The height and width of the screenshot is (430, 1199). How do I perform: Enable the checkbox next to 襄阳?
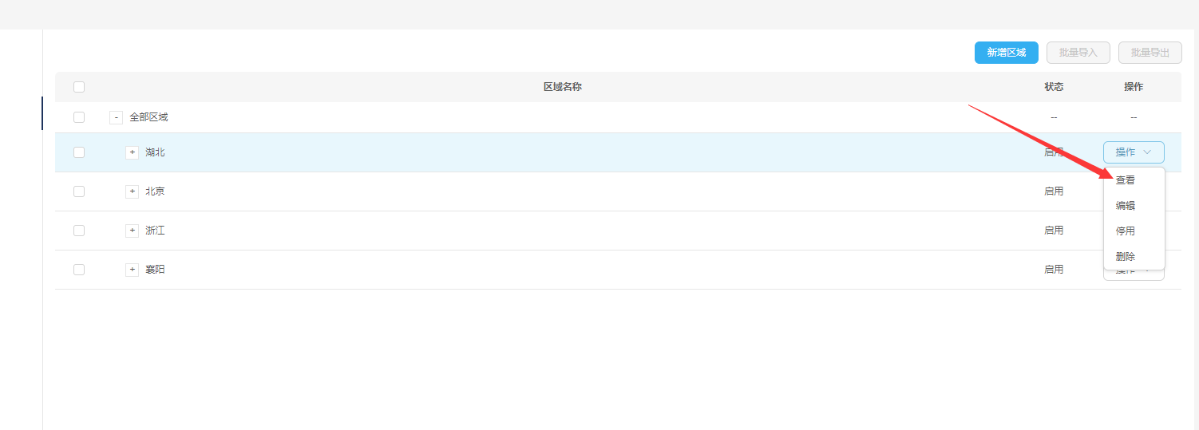pyautogui.click(x=79, y=270)
